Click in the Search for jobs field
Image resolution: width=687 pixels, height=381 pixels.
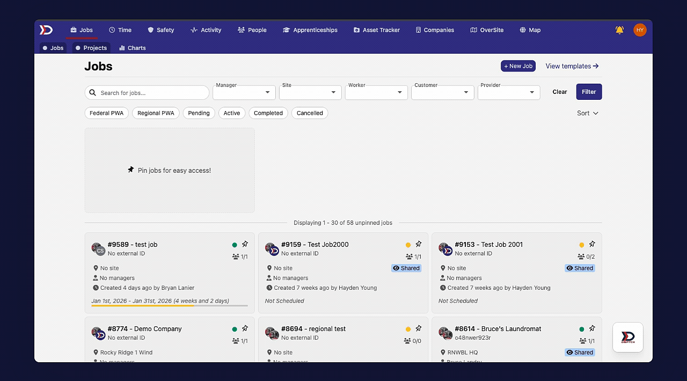147,93
